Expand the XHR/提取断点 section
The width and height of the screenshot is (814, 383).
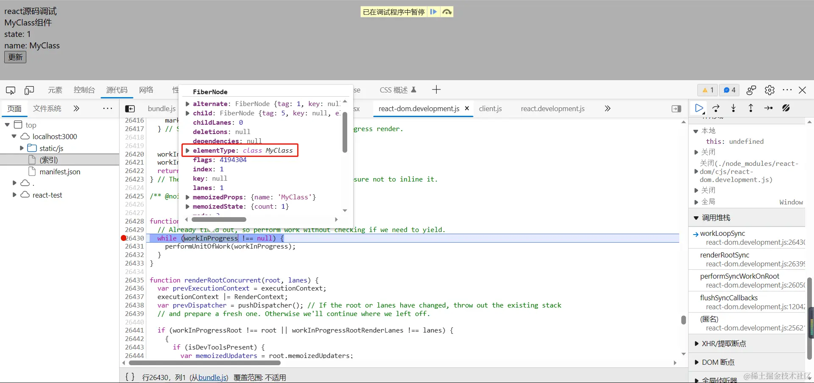(696, 344)
